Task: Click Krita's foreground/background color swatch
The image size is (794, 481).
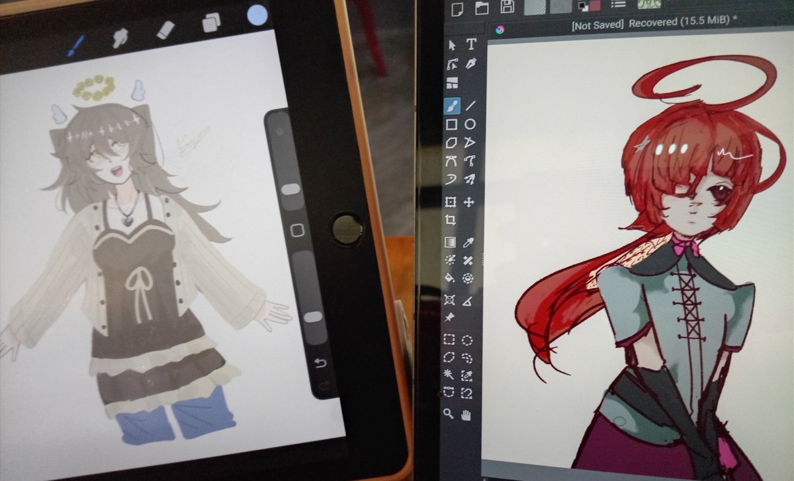Action: pos(589,5)
